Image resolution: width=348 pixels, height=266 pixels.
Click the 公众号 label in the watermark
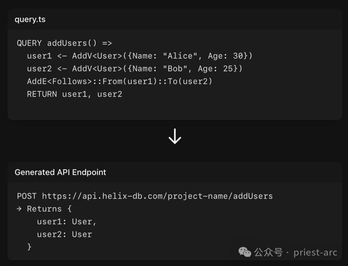pos(268,253)
